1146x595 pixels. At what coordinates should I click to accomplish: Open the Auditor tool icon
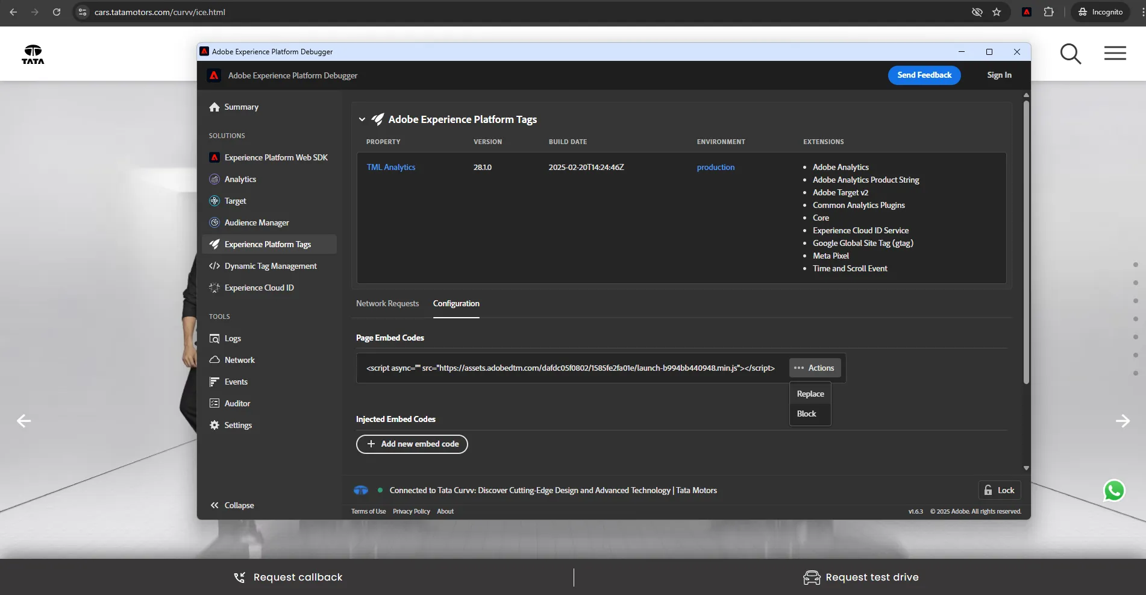[x=214, y=403]
